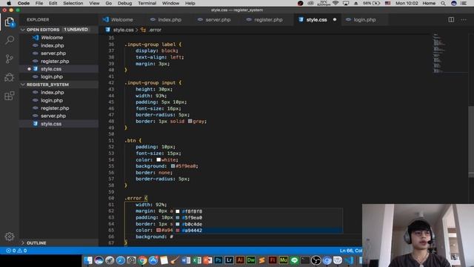Viewport: 474px width, 267px height.
Task: Open index.php in REGISTER_SYSTEM folder
Action: click(x=53, y=92)
